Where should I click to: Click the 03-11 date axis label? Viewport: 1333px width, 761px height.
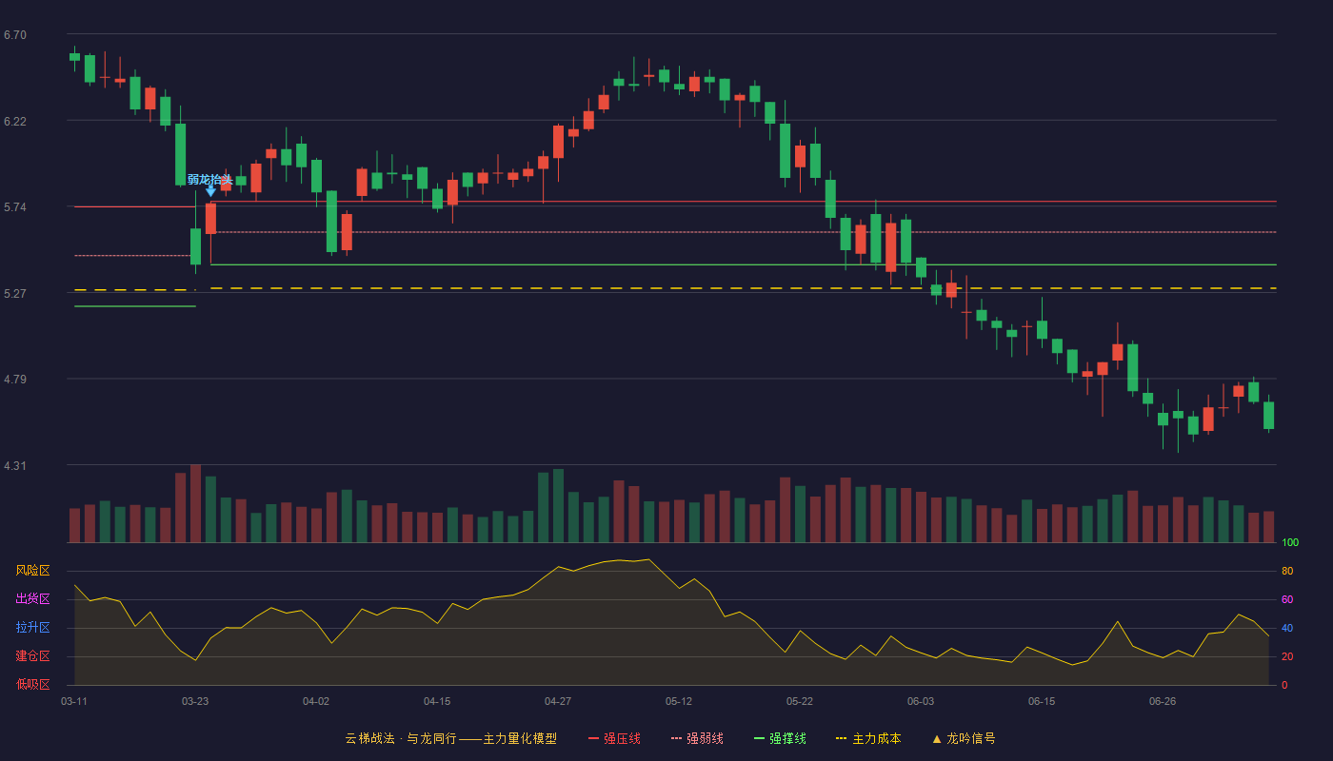pyautogui.click(x=74, y=701)
